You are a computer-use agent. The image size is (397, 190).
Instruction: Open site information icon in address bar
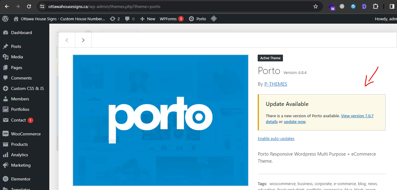click(x=43, y=6)
